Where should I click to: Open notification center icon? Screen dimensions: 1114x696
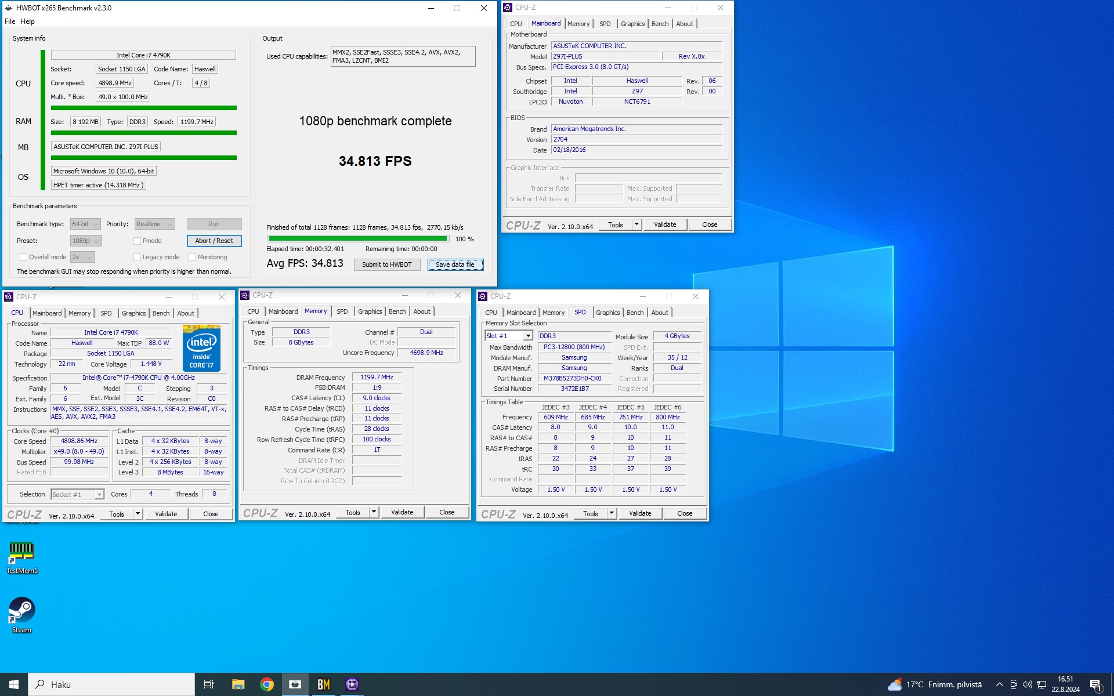click(x=1095, y=684)
